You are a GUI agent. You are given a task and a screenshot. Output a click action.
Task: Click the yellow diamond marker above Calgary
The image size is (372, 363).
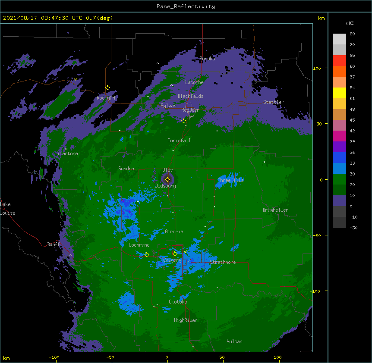175,254
